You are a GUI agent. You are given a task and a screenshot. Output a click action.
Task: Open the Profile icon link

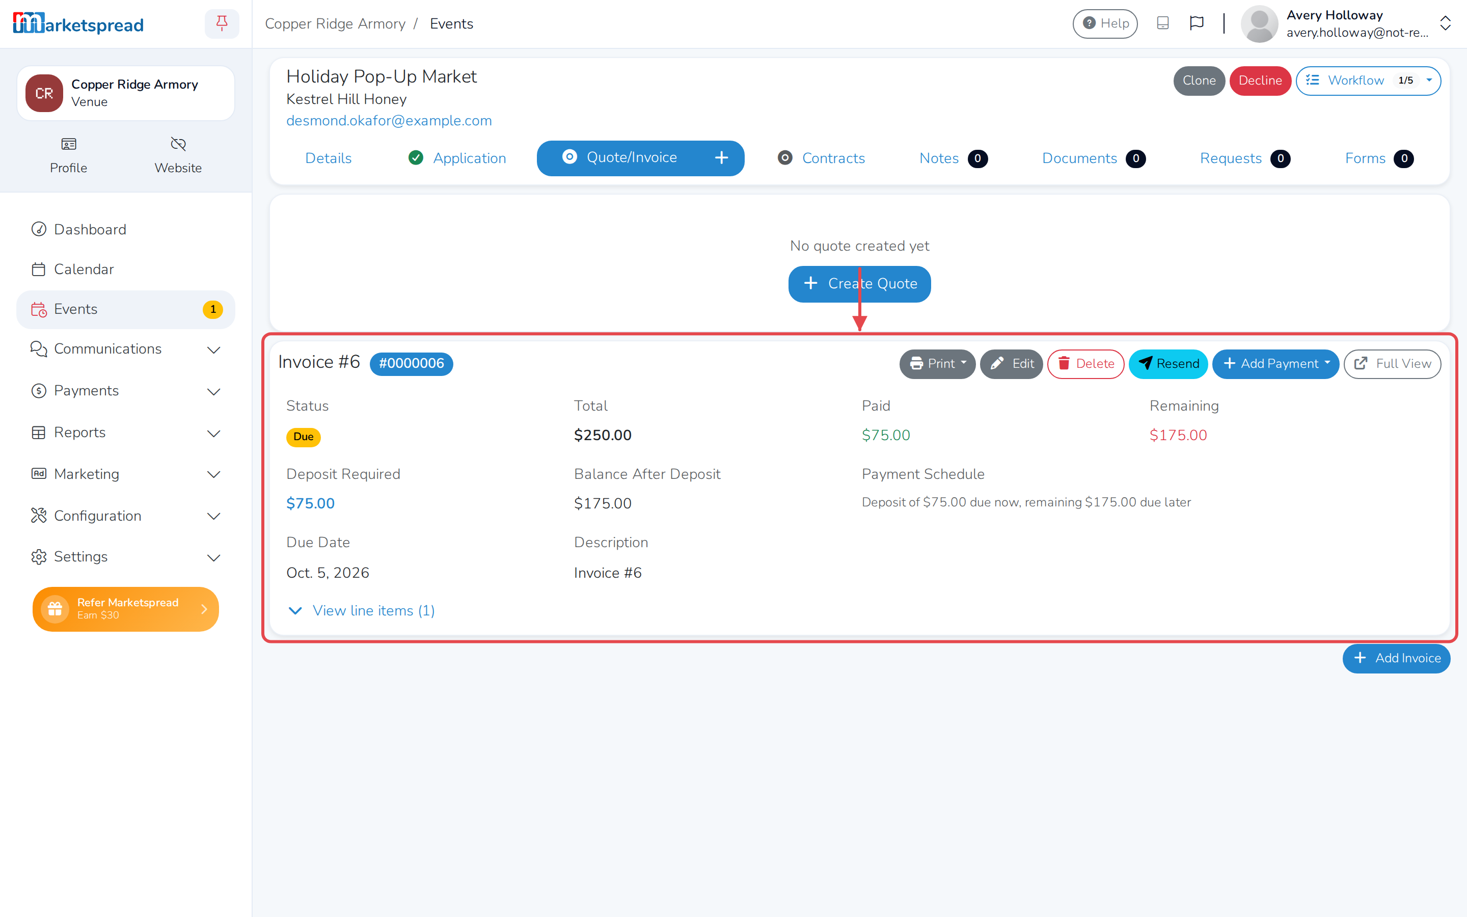pyautogui.click(x=68, y=155)
